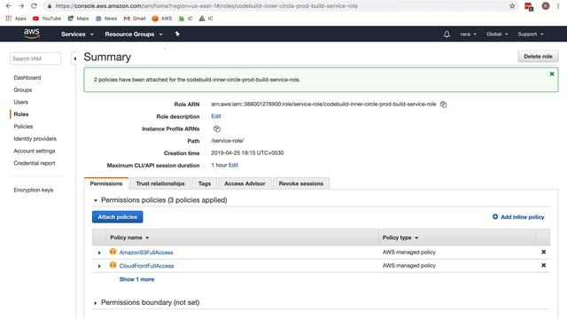Open Roles in the IAM sidebar
Screen dimensions: 567x319
(x=21, y=114)
